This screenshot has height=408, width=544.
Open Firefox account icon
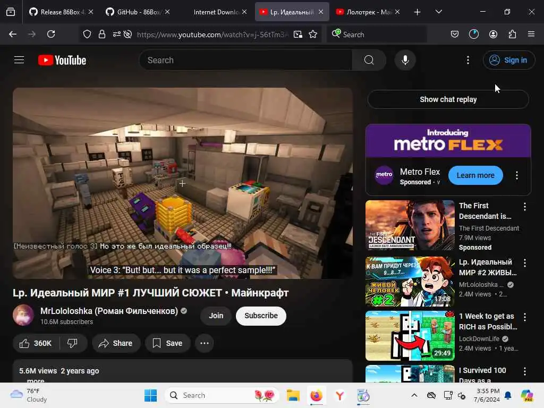pos(493,34)
